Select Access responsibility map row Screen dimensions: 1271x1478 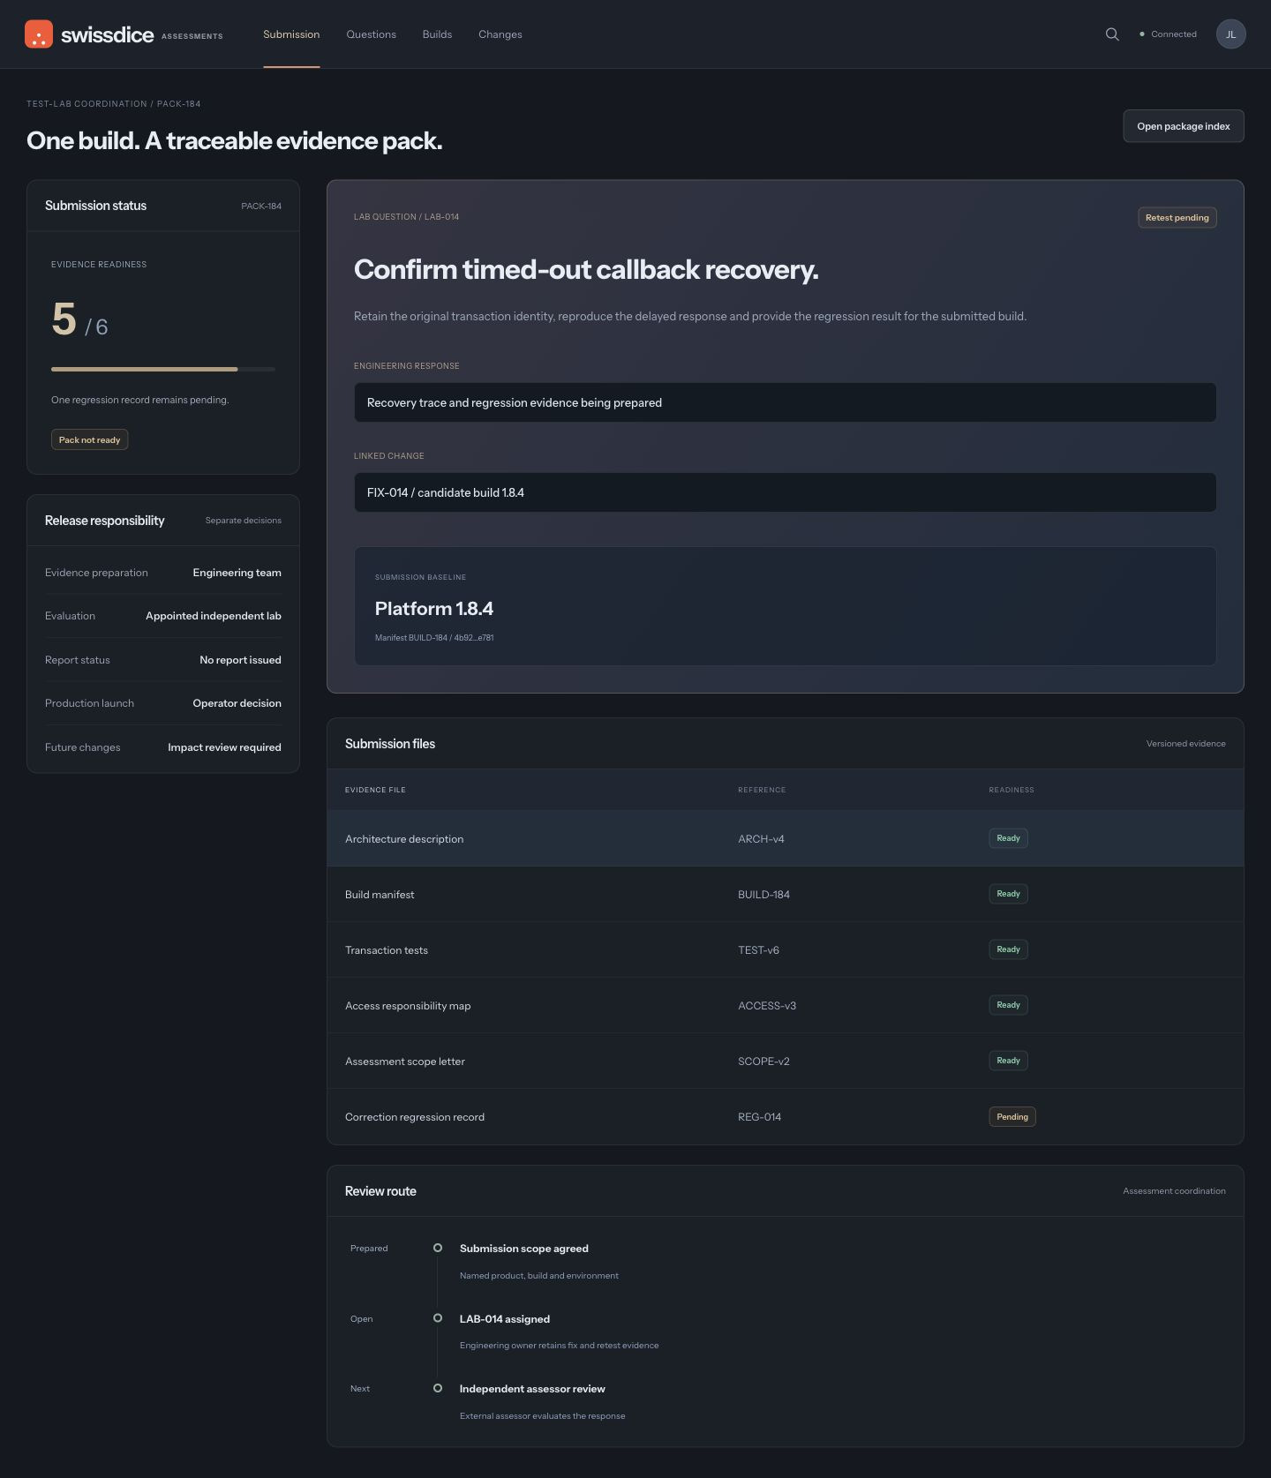[x=785, y=1005]
